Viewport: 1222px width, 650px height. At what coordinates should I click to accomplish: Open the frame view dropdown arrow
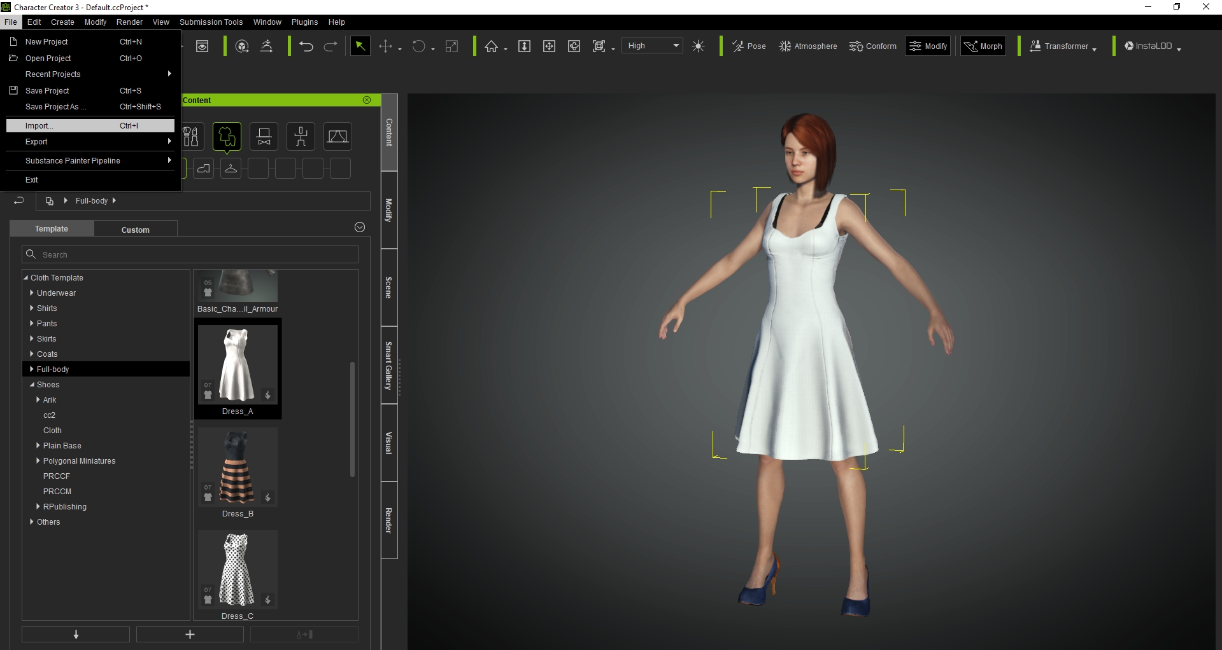point(613,49)
